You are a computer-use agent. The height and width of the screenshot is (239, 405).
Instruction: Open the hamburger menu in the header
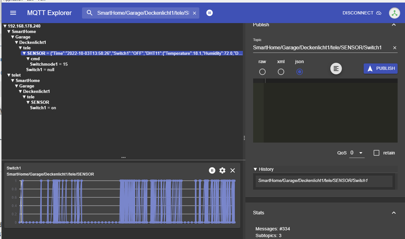[13, 13]
